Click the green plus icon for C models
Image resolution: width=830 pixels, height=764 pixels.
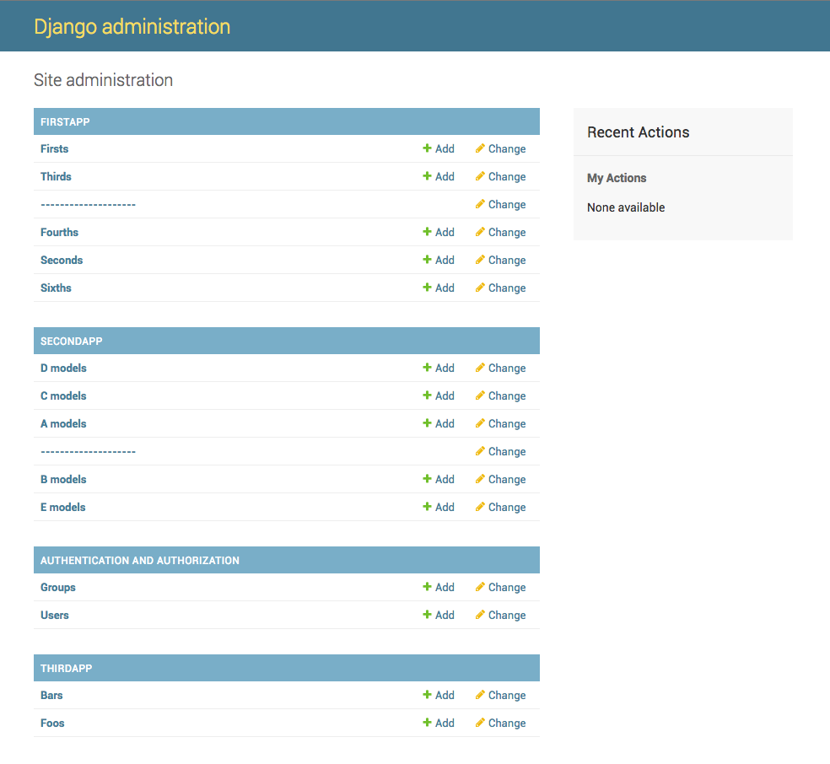[427, 395]
